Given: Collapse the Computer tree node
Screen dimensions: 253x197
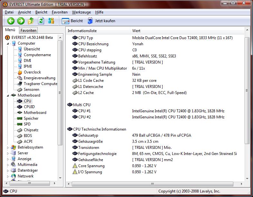Looking at the screenshot, I should click(8, 44).
